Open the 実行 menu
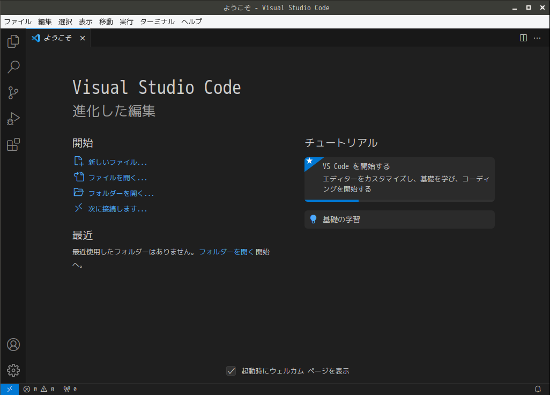Screen dimensions: 550x395 [127, 22]
